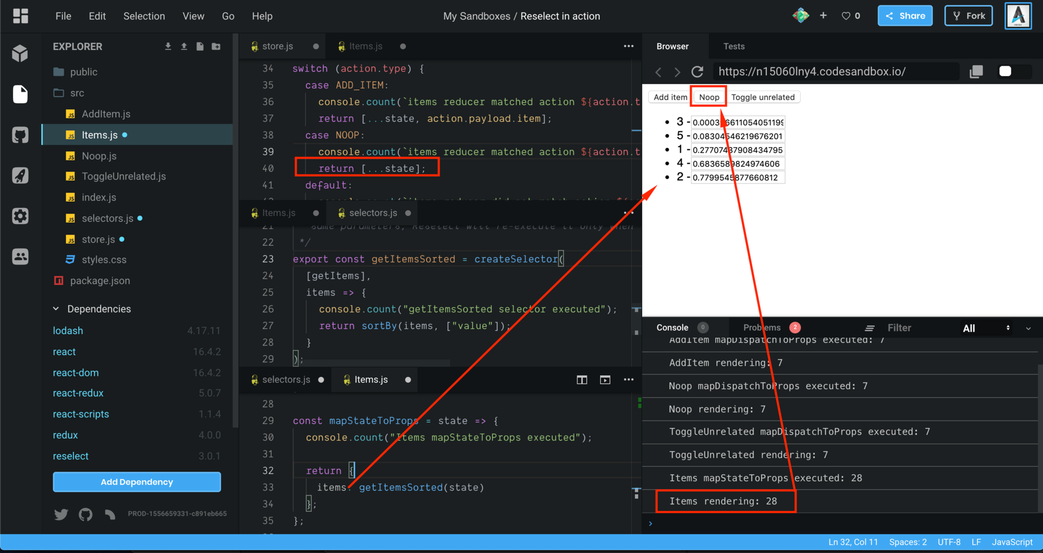Open the Edit menu
This screenshot has width=1043, height=553.
coord(97,16)
